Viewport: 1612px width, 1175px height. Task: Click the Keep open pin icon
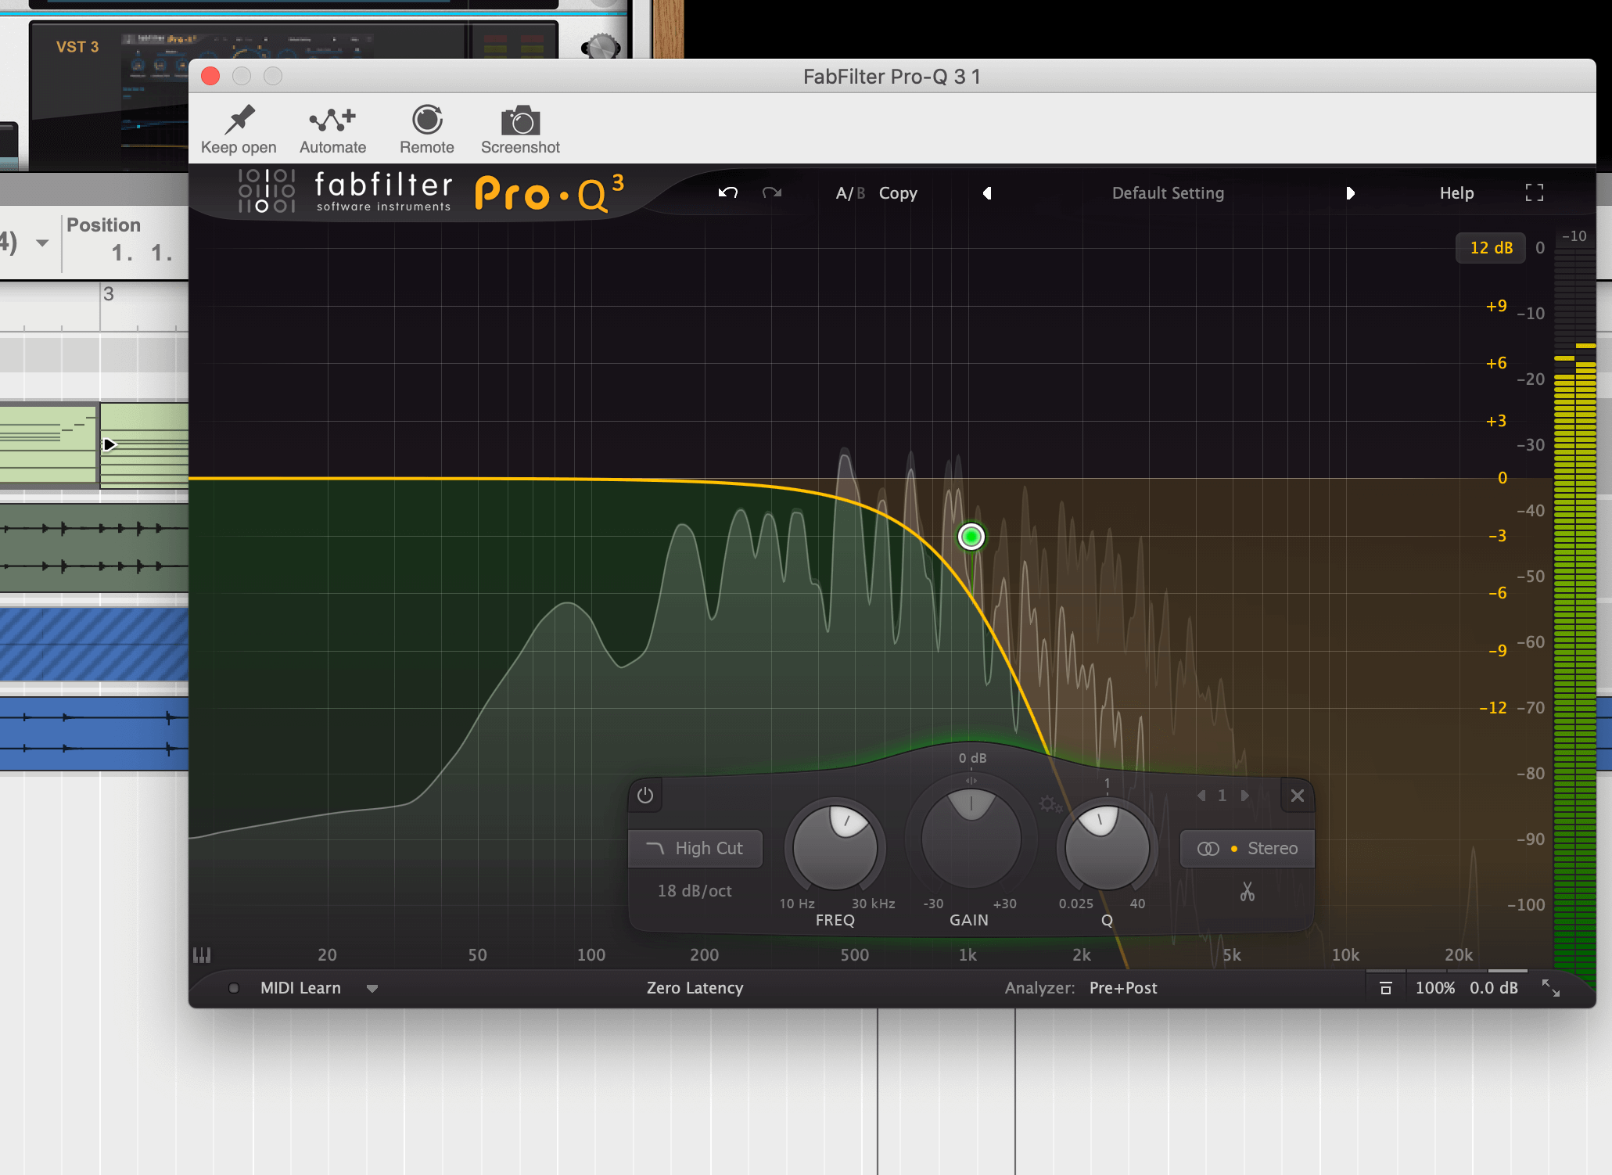pyautogui.click(x=239, y=120)
